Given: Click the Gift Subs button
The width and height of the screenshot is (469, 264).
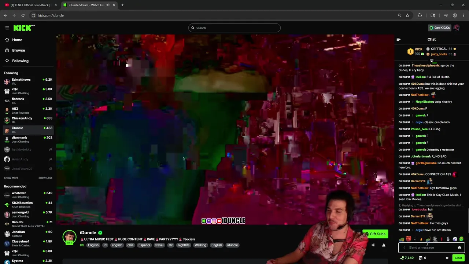Looking at the screenshot, I should [x=375, y=234].
